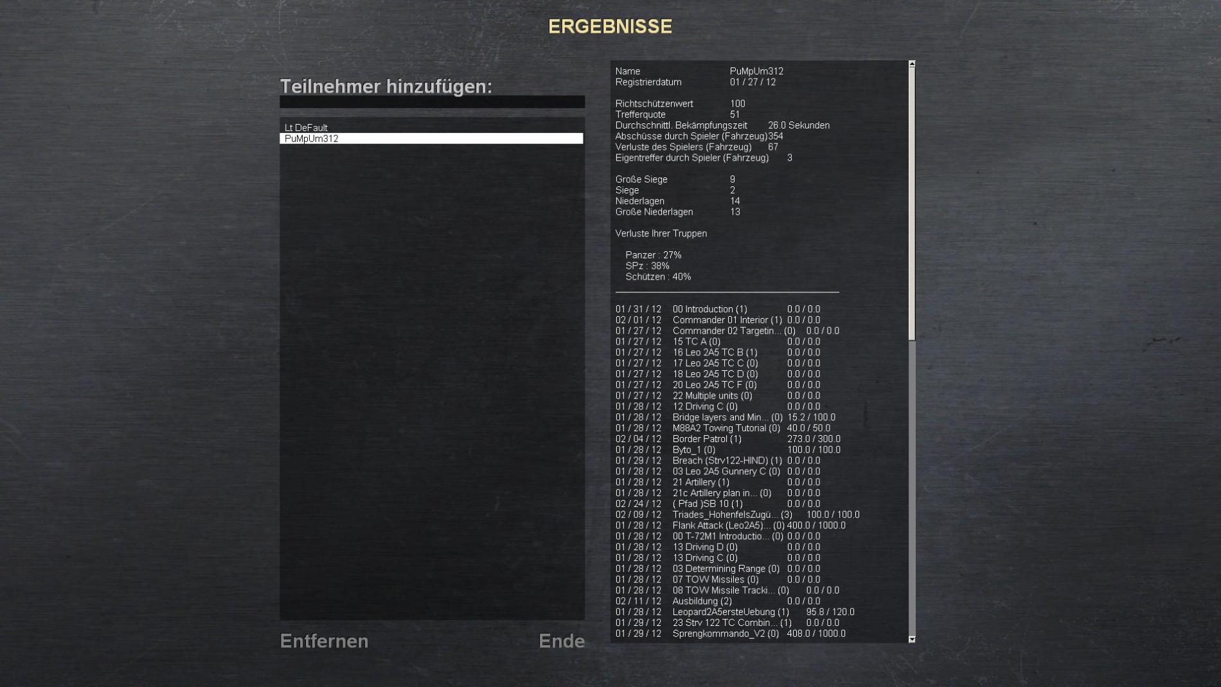
Task: Click the Entfernen button
Action: point(324,641)
